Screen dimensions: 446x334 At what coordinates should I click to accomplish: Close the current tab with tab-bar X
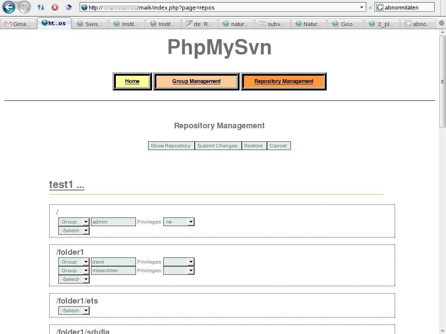click(441, 23)
